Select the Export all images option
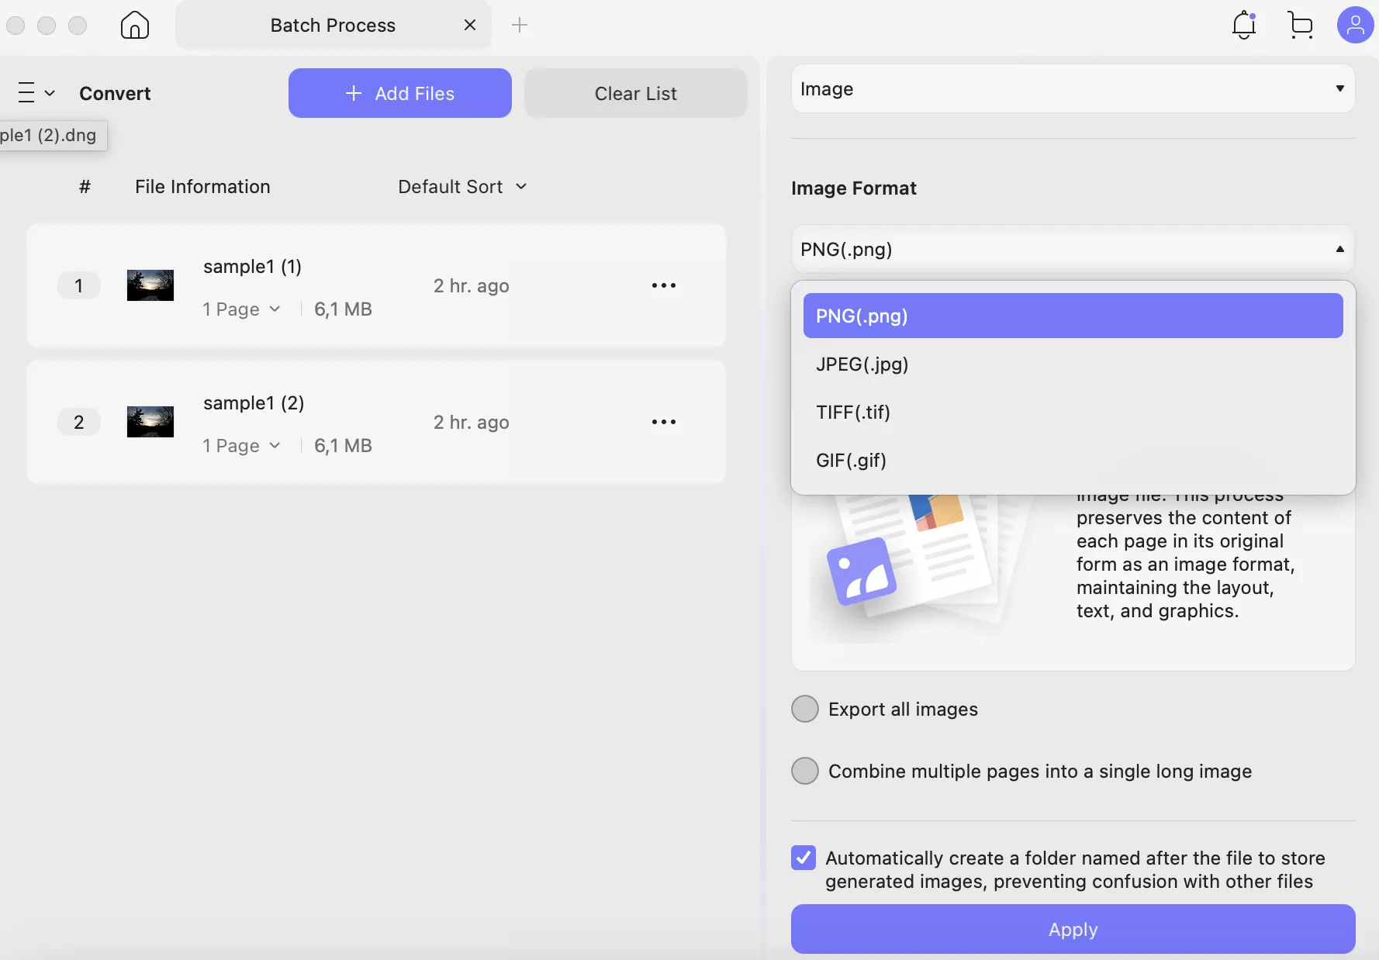The height and width of the screenshot is (960, 1379). point(805,708)
